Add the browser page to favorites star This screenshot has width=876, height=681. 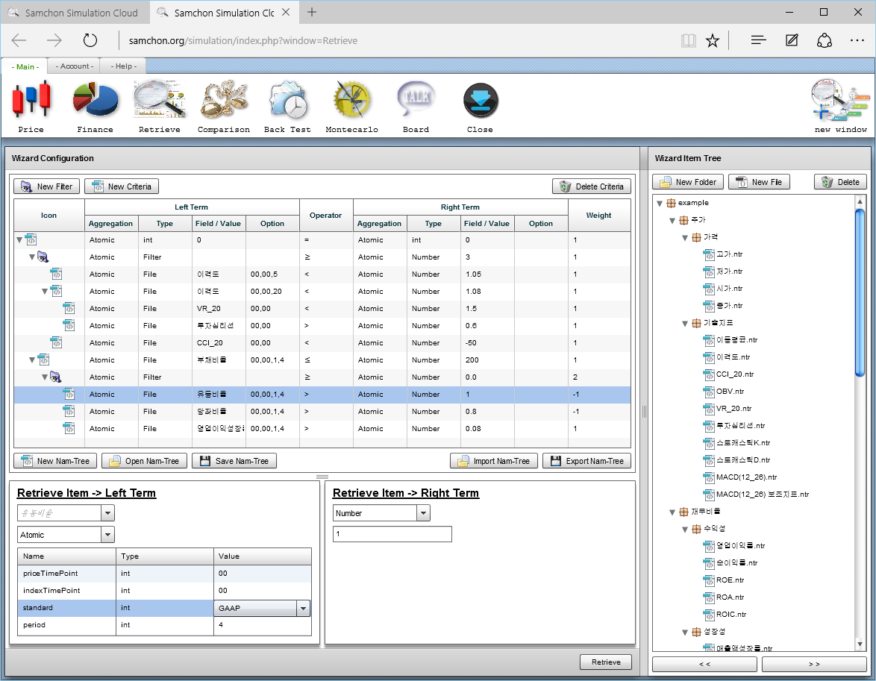tap(713, 40)
